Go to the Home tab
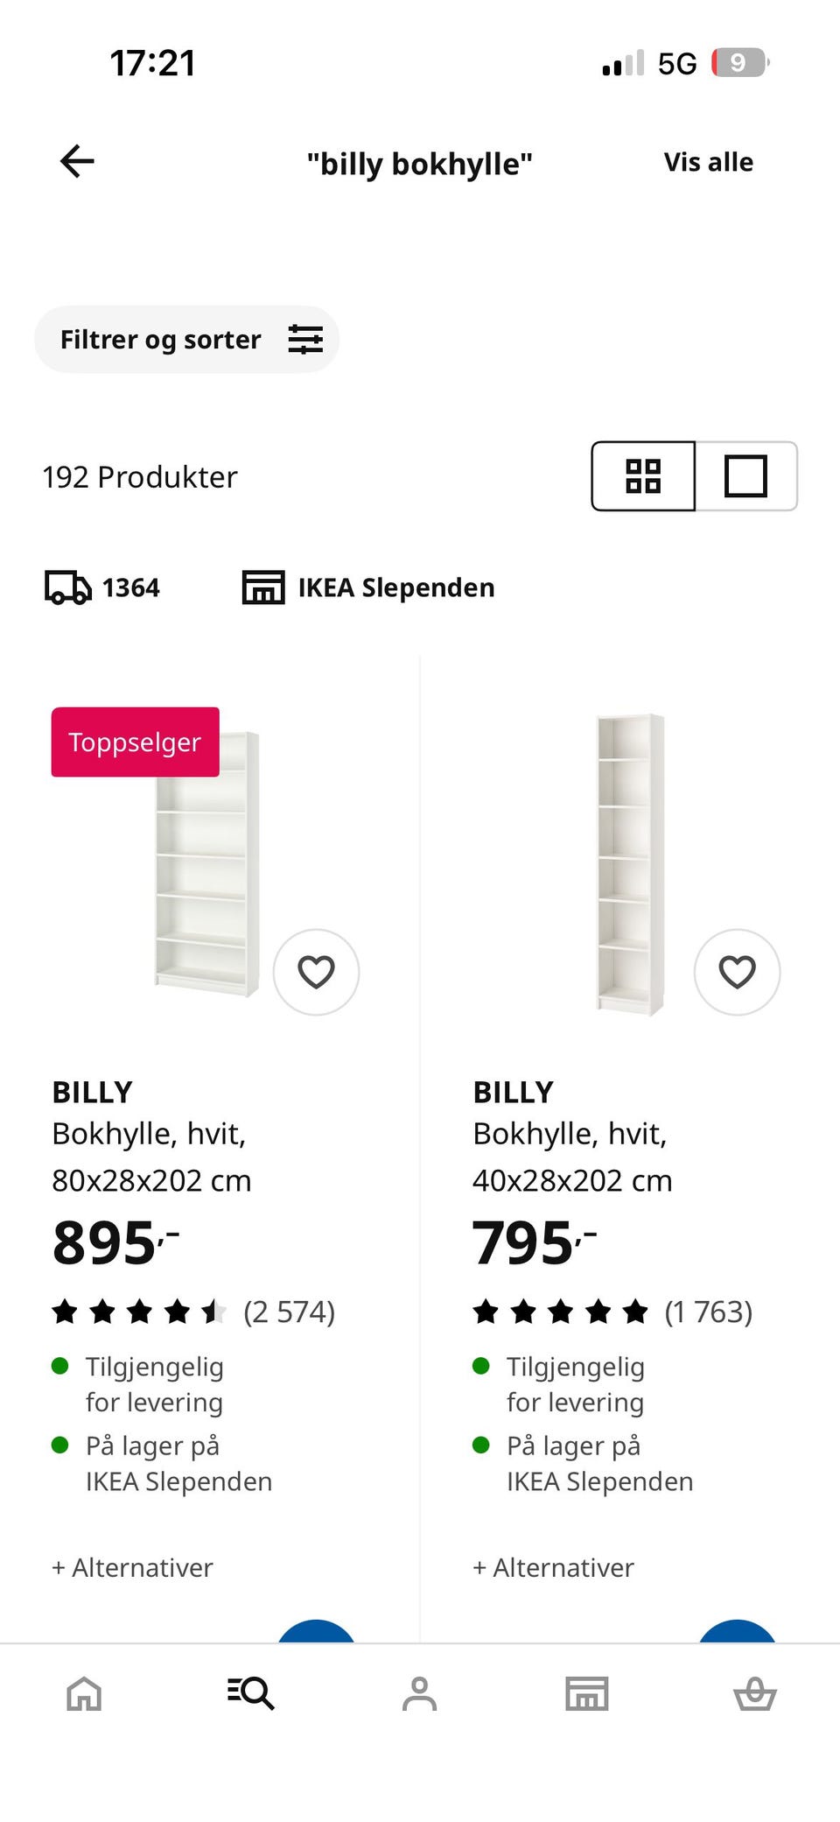This screenshot has height=1822, width=840. [x=84, y=1693]
